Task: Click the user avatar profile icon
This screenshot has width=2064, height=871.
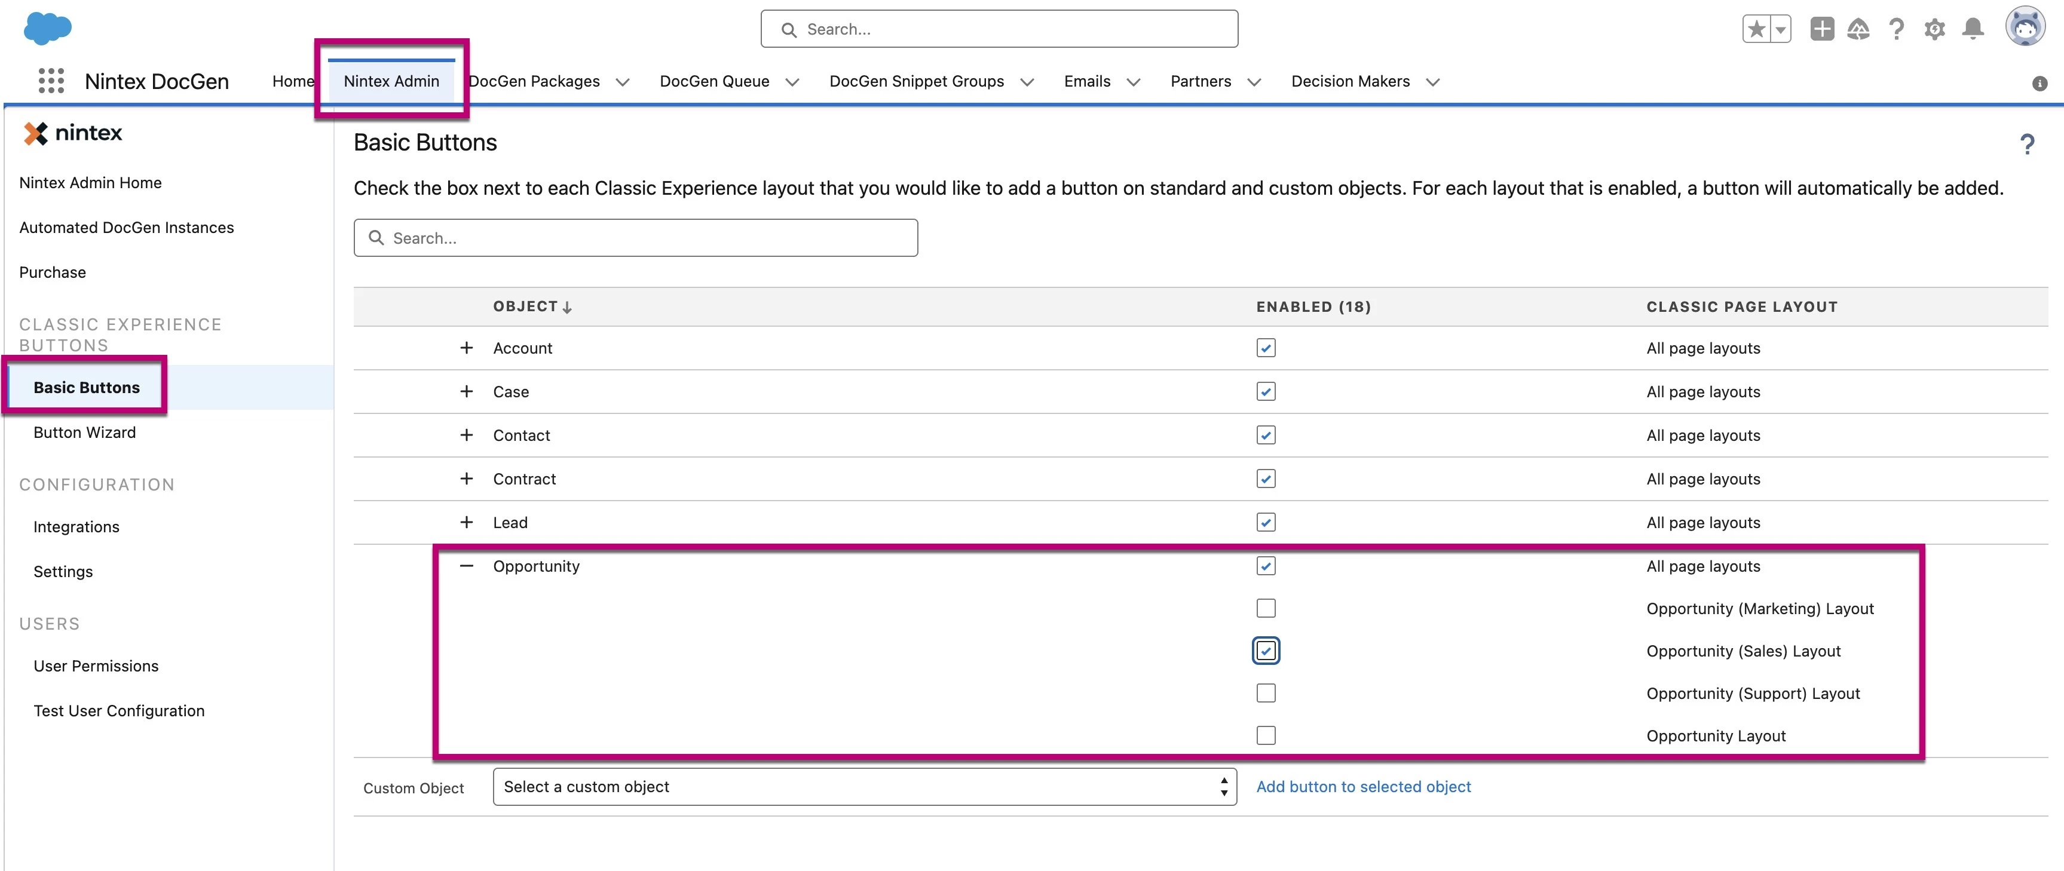Action: point(2025,27)
